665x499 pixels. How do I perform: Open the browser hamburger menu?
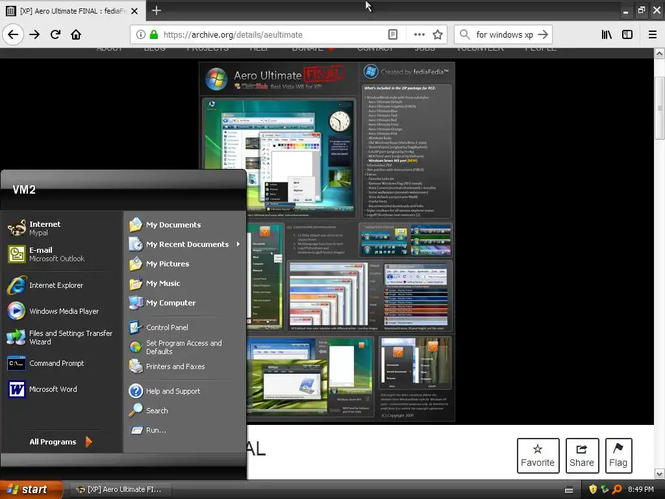653,34
